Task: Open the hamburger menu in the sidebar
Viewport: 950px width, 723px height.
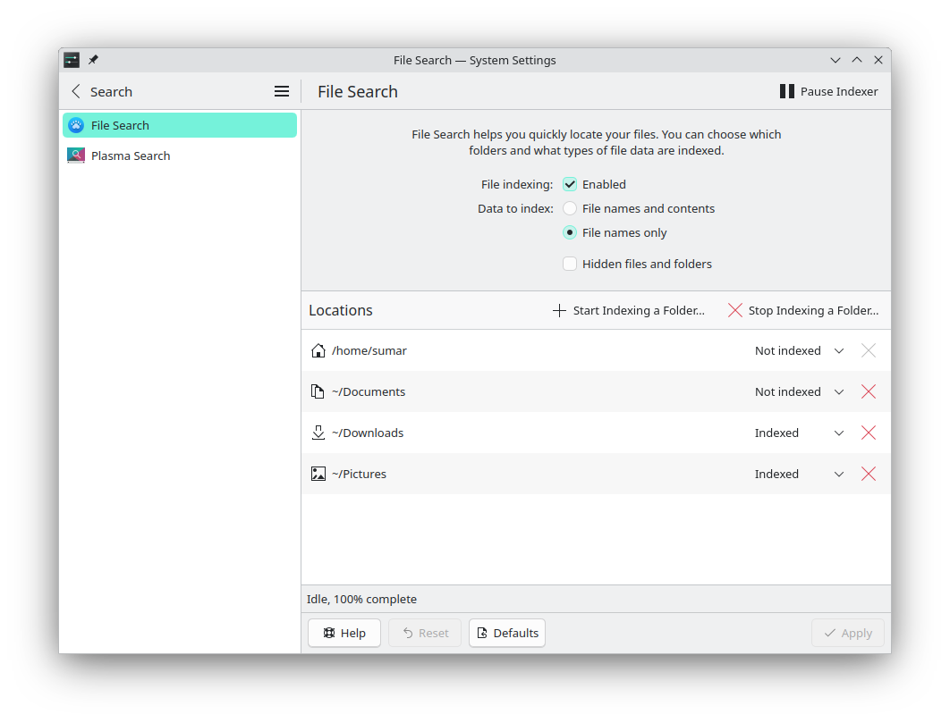Action: point(282,91)
